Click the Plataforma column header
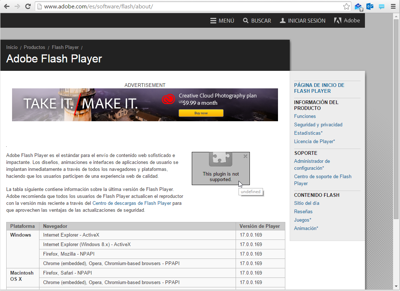This screenshot has width=400, height=291. tap(22, 226)
